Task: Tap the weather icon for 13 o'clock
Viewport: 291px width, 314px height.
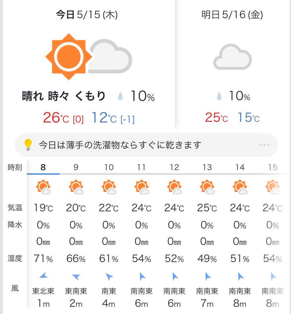Action: 207,187
